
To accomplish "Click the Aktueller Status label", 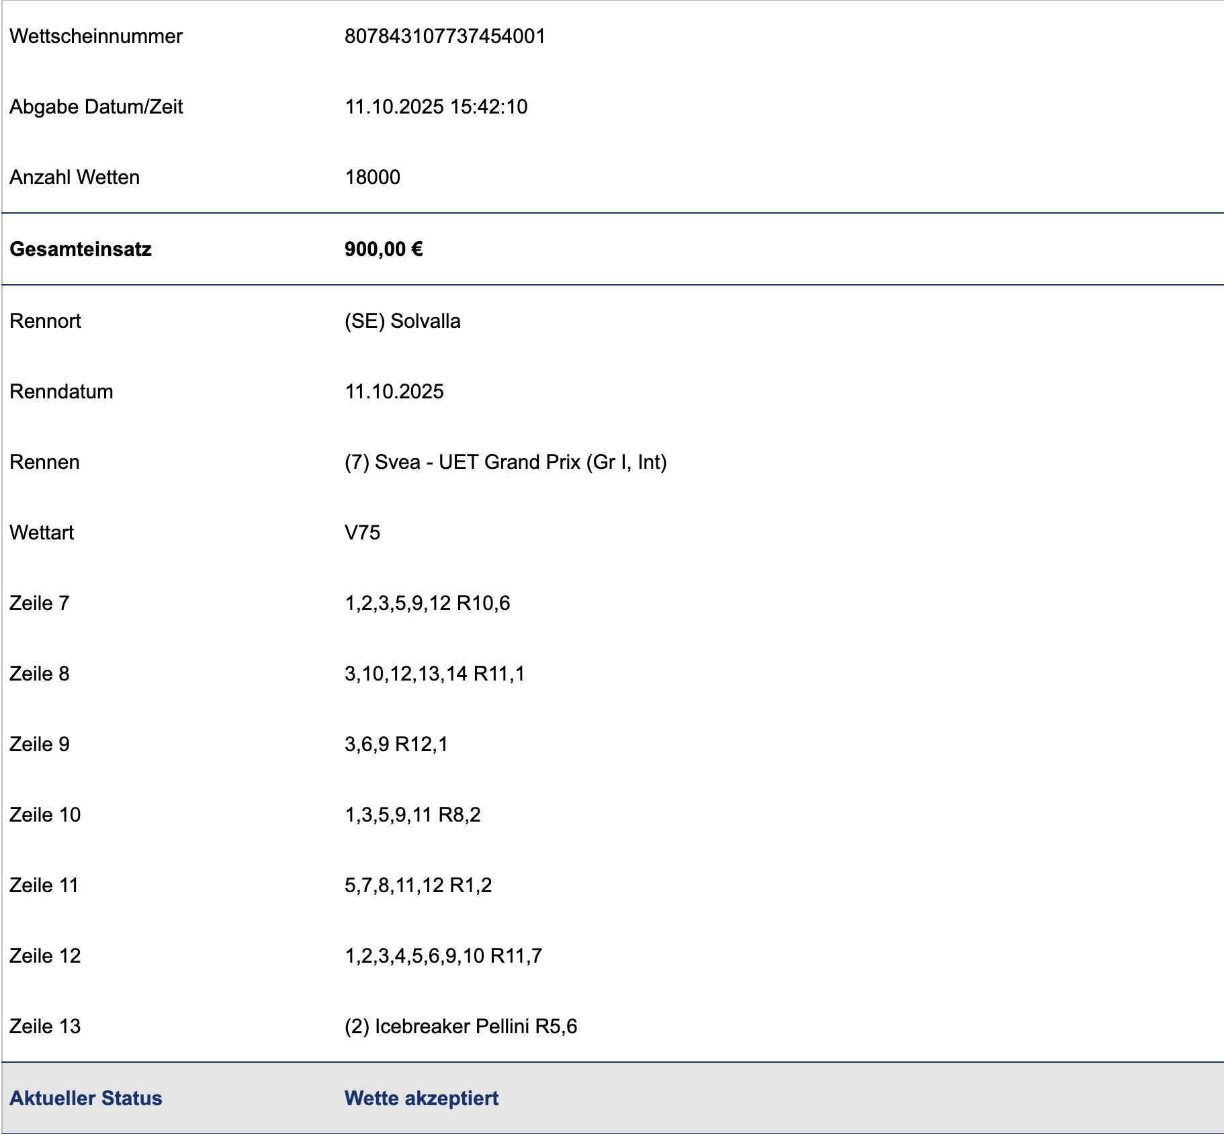I will tap(86, 1098).
